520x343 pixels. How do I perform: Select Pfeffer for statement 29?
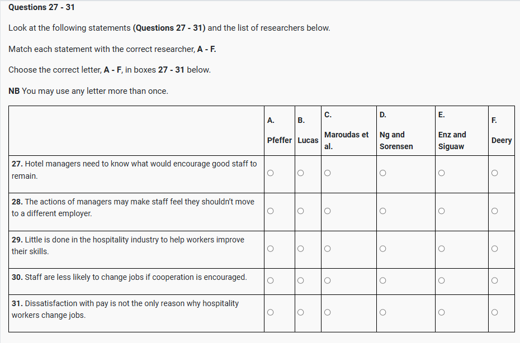[270, 249]
